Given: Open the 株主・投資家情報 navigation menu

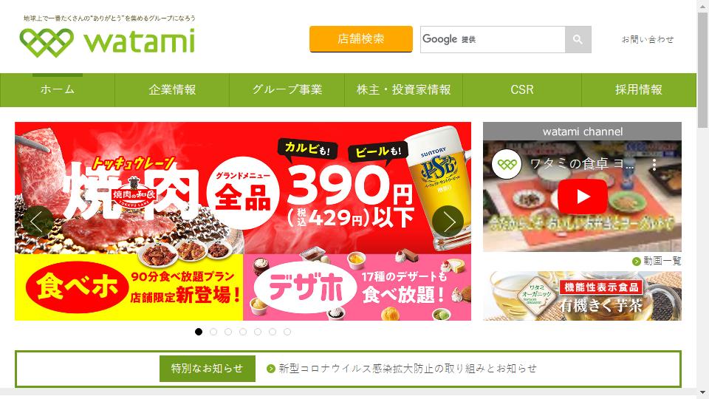Looking at the screenshot, I should coord(404,90).
